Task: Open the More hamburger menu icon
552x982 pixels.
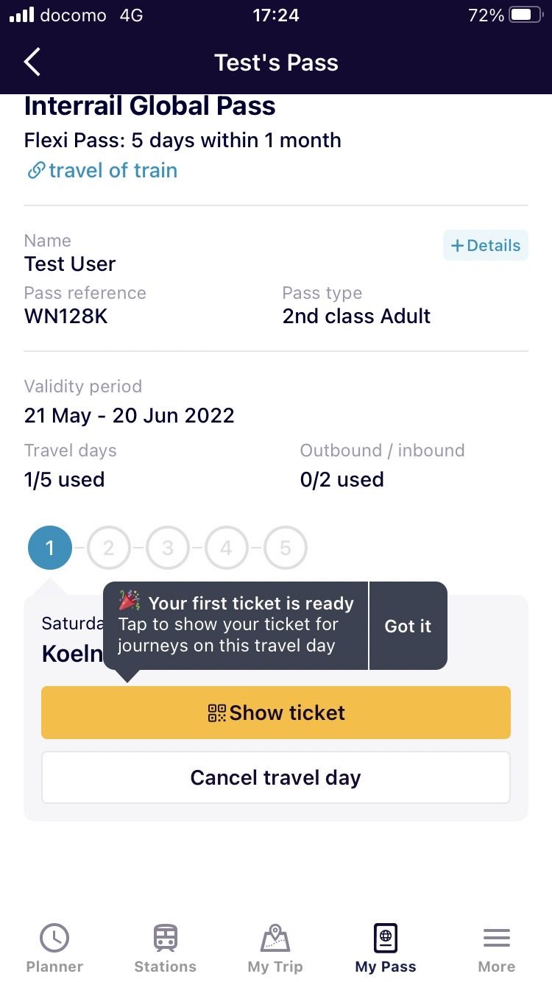Action: pos(496,938)
